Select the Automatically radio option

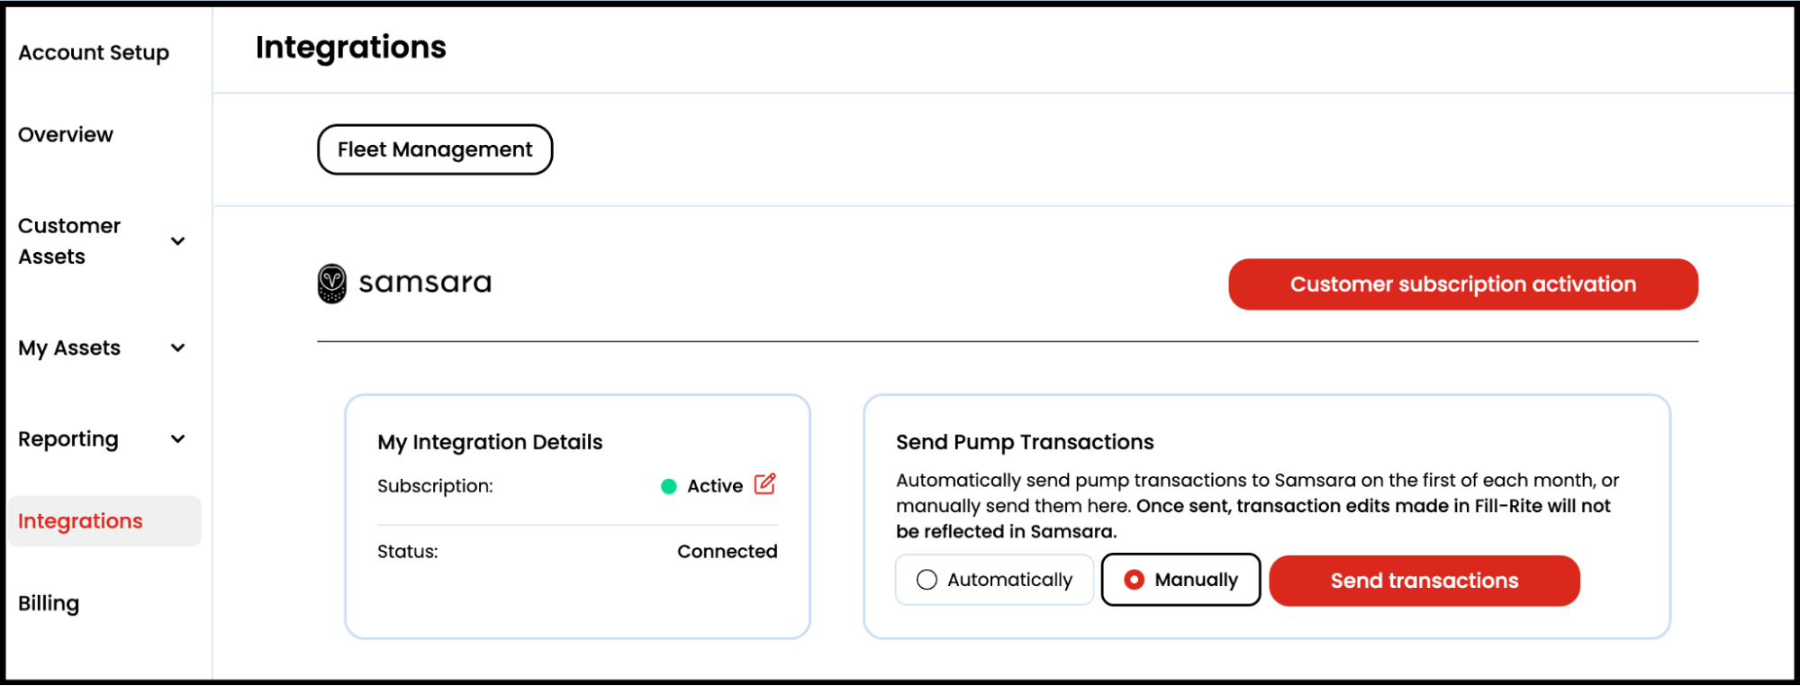[927, 580]
